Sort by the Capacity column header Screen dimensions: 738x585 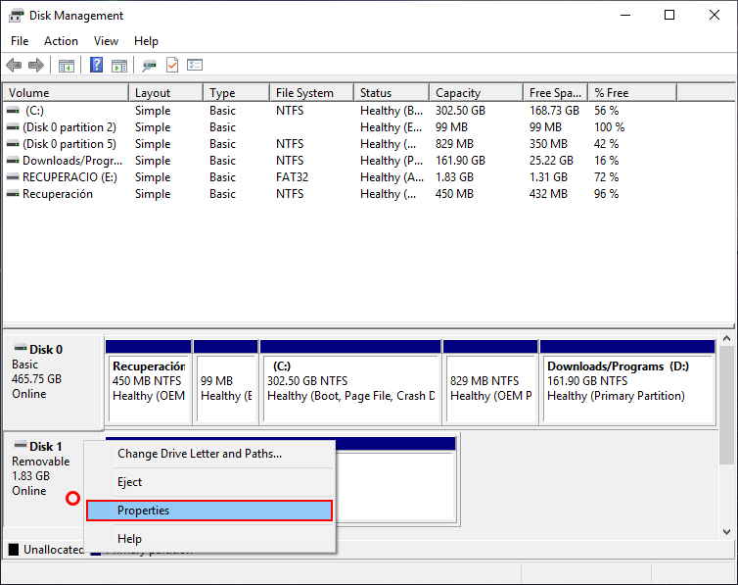(477, 93)
